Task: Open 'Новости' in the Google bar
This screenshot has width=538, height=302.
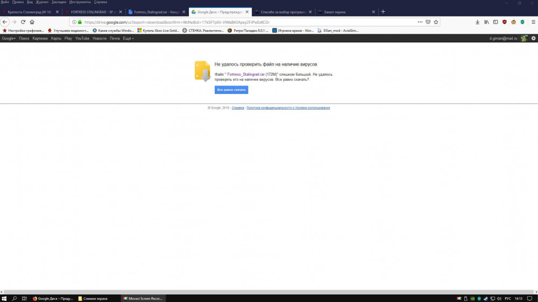Action: pyautogui.click(x=100, y=38)
